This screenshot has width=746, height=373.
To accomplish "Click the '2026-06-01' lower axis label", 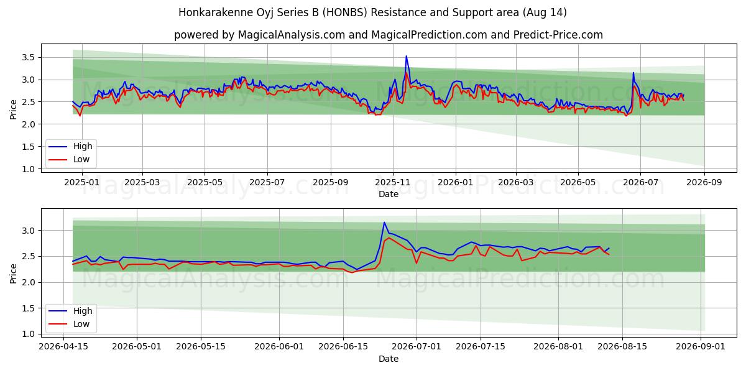I will [x=279, y=347].
